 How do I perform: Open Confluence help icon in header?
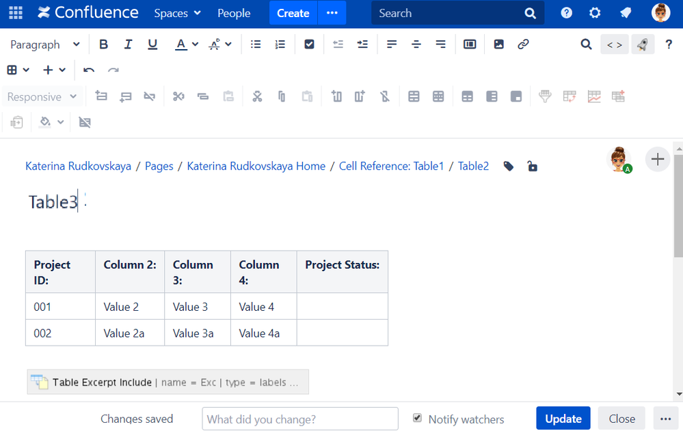pyautogui.click(x=566, y=13)
